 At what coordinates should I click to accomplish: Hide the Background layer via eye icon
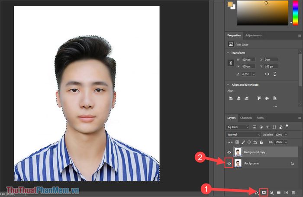229,164
